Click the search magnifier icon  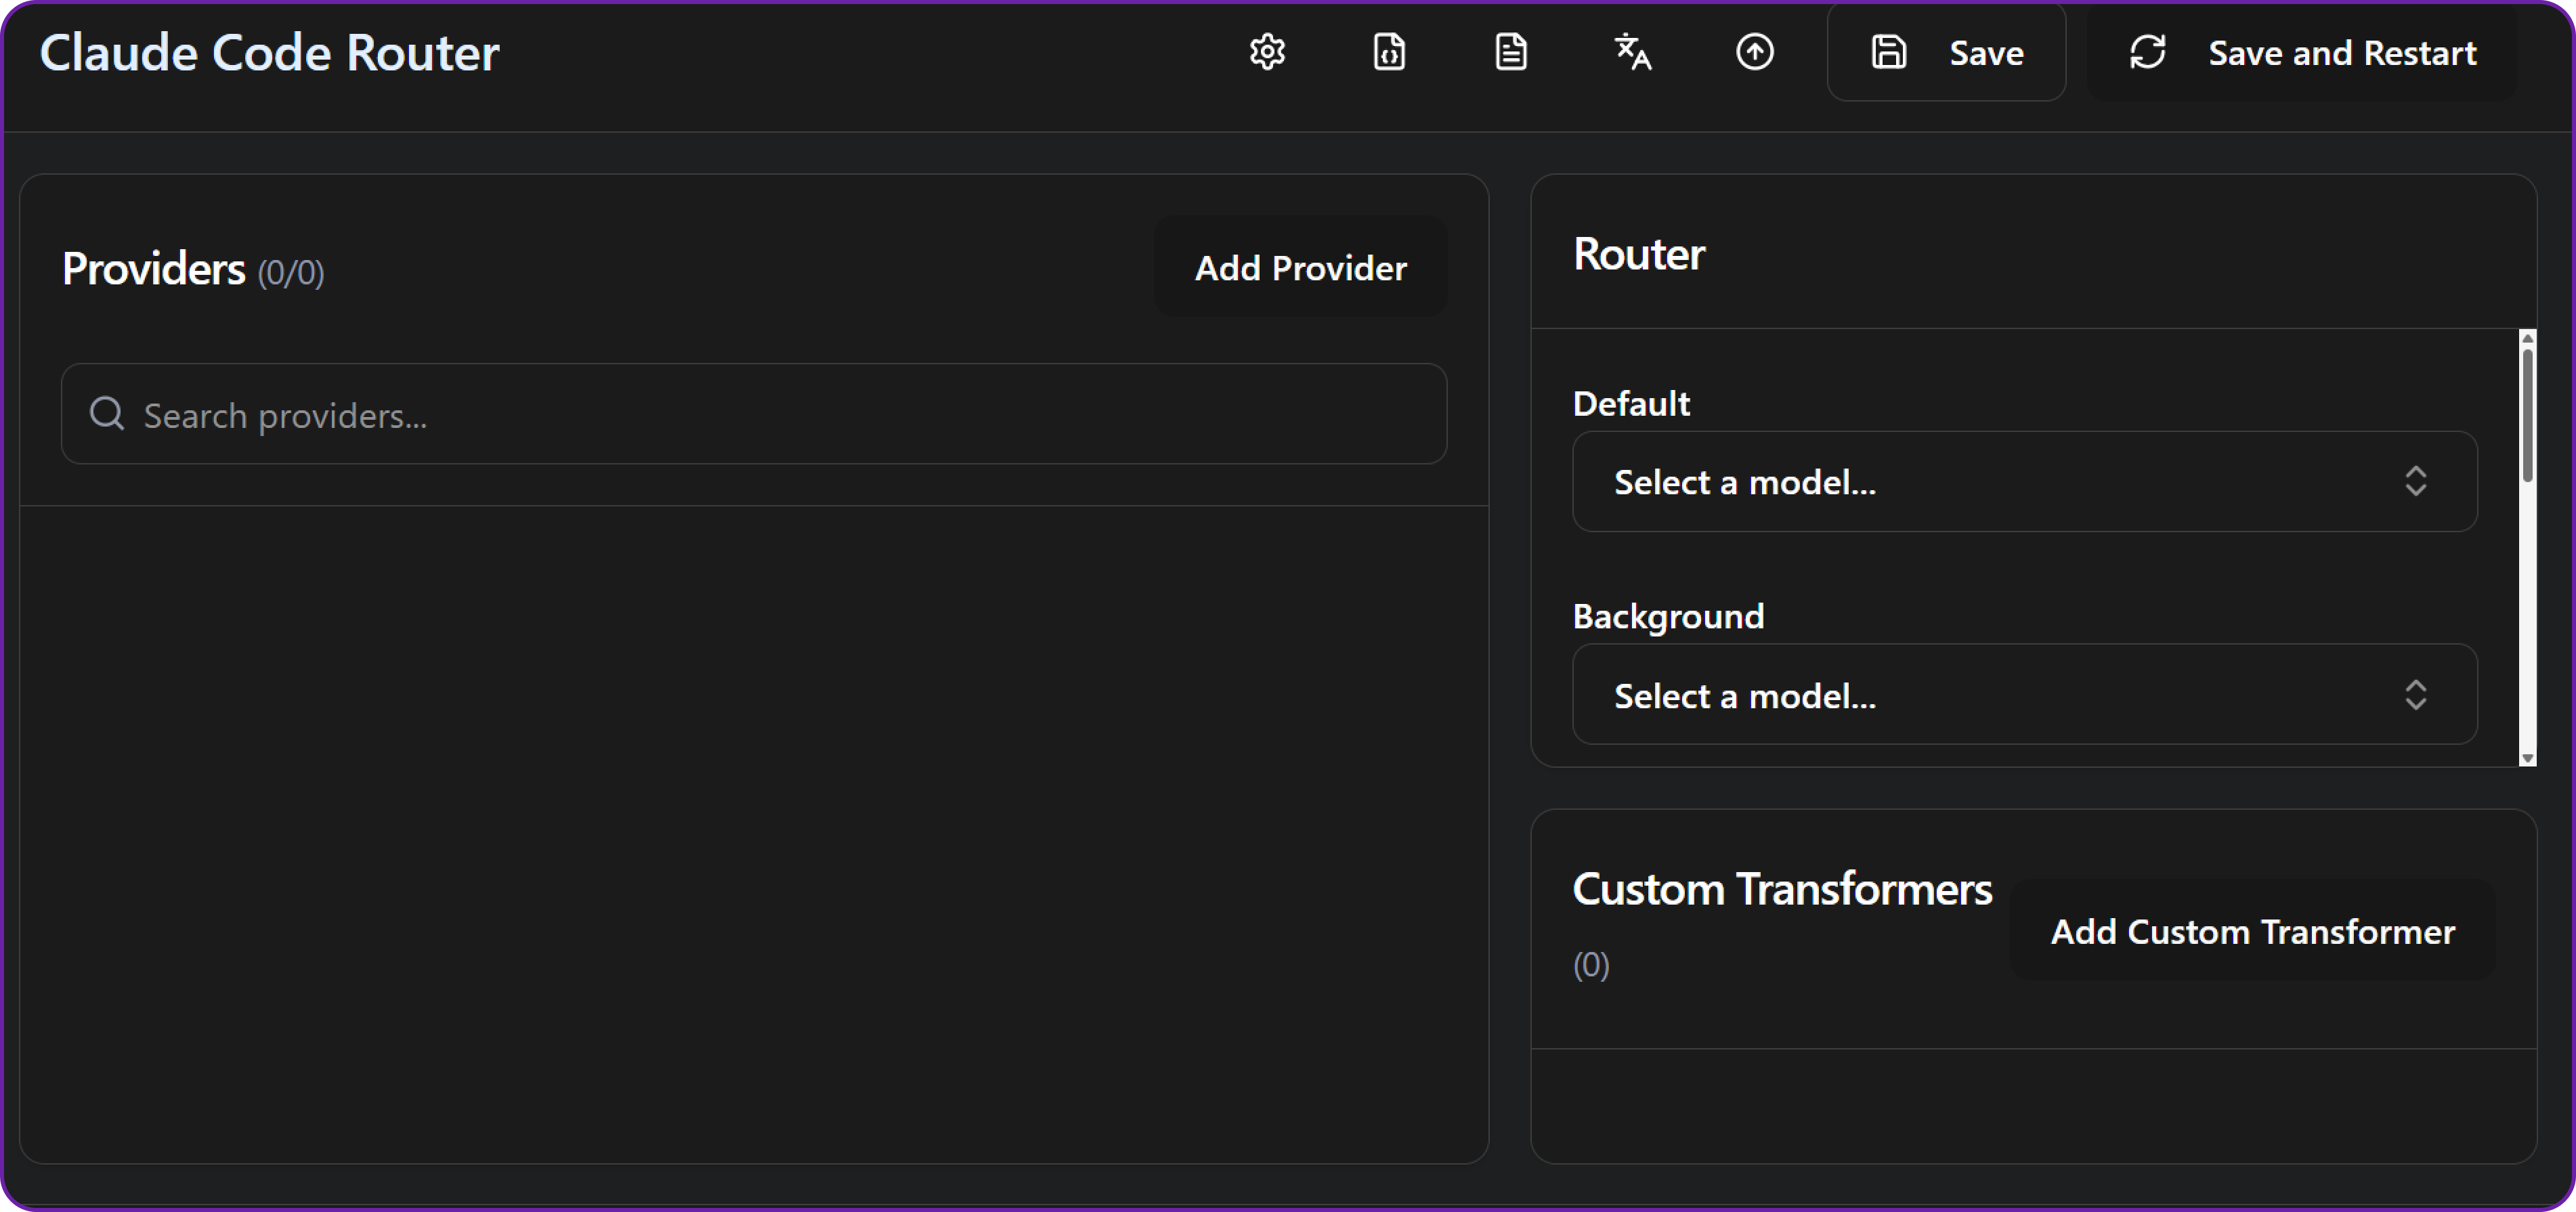pos(106,413)
